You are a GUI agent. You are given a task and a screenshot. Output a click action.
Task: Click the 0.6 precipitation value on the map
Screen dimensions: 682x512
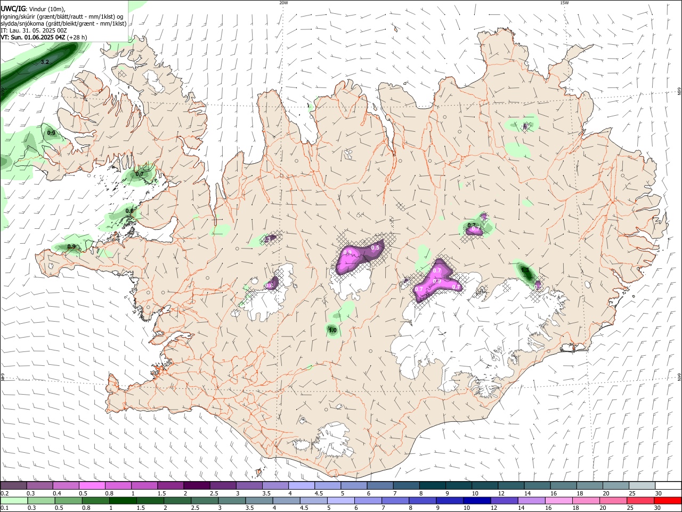coord(129,211)
